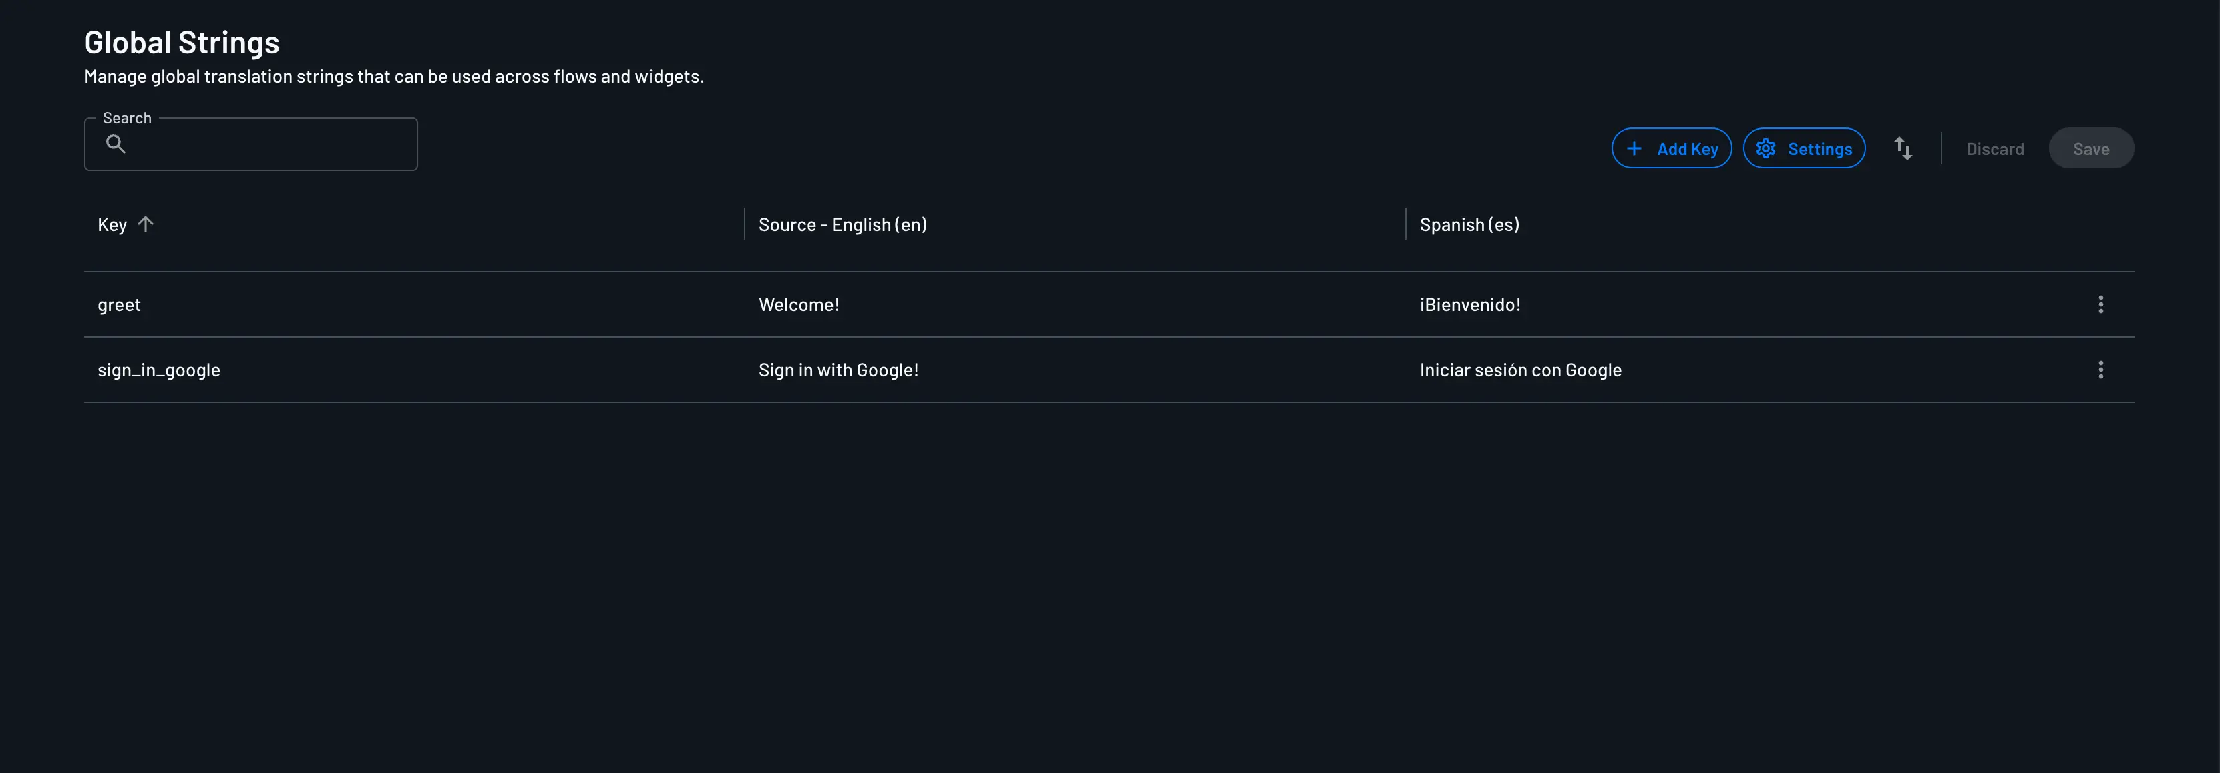Open the three-dot menu for sign_in_google row
The image size is (2220, 773).
(x=2101, y=370)
